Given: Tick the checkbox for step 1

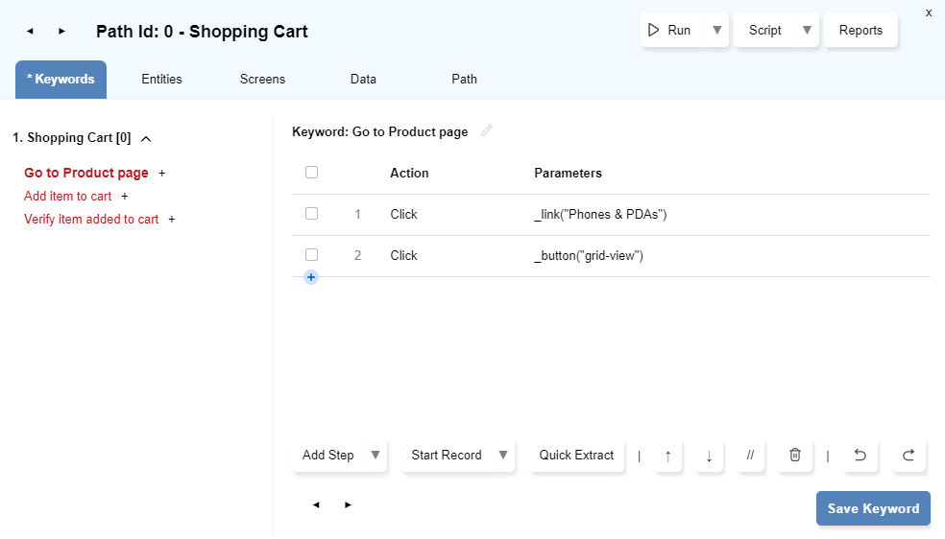Looking at the screenshot, I should [311, 214].
